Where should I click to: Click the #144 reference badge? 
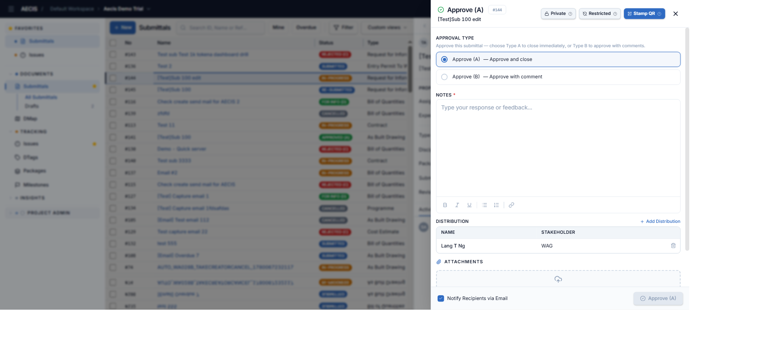[x=497, y=10]
